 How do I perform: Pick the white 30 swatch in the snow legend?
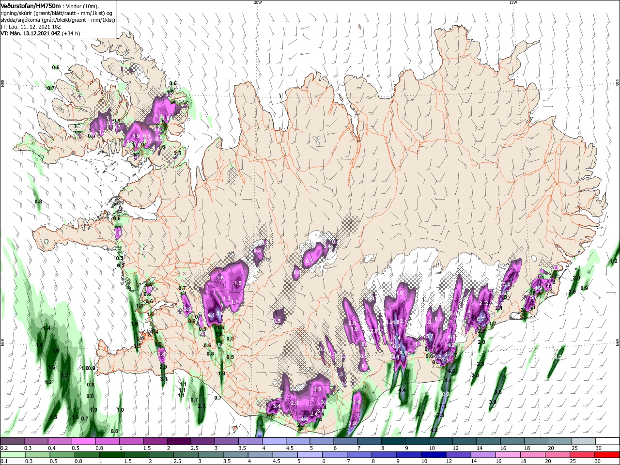click(607, 441)
